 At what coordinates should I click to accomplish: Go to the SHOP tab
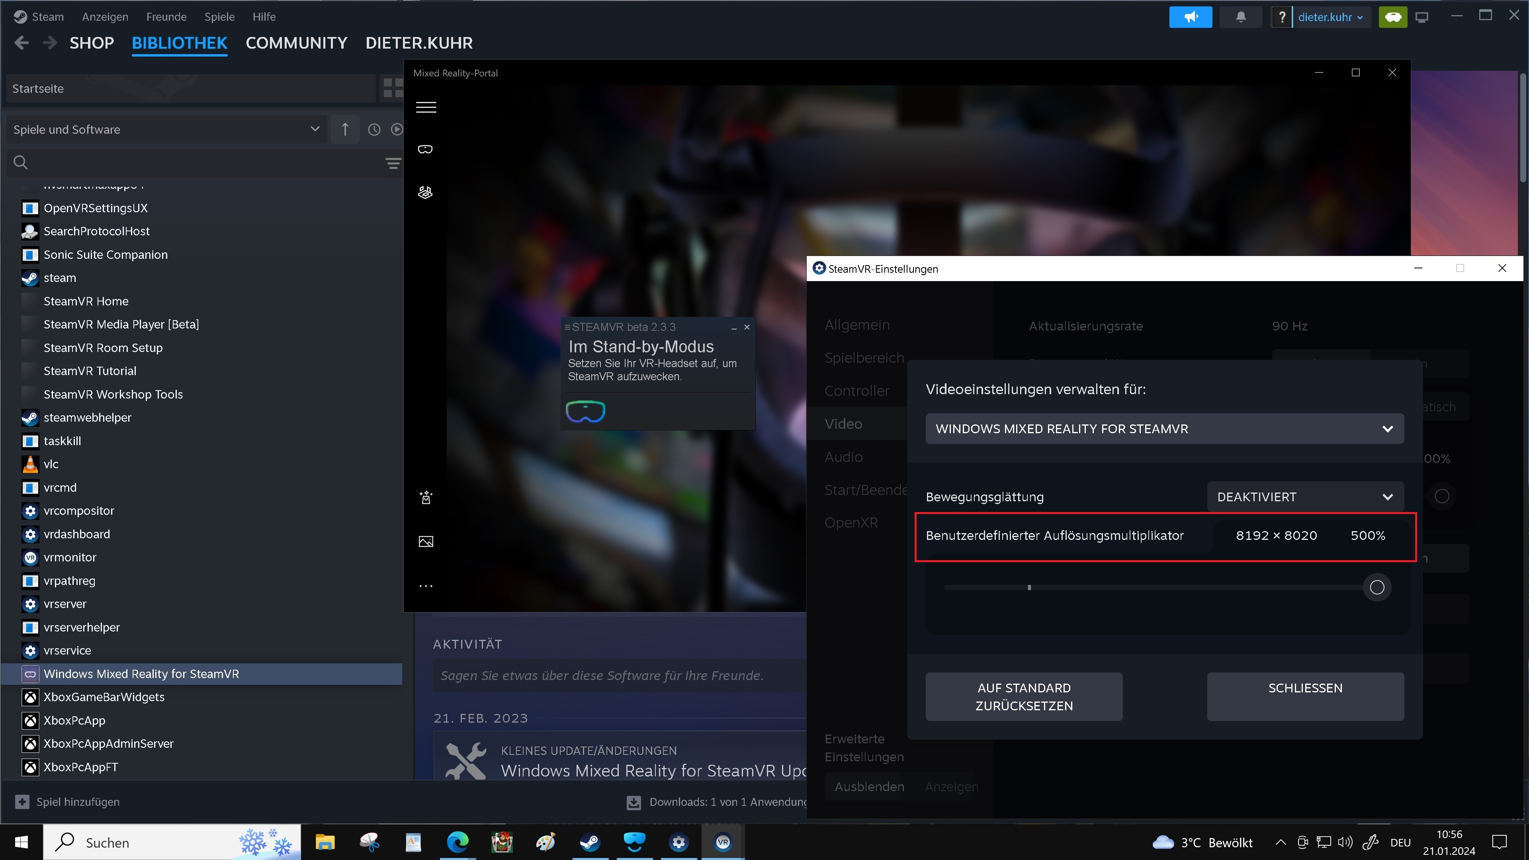click(92, 43)
